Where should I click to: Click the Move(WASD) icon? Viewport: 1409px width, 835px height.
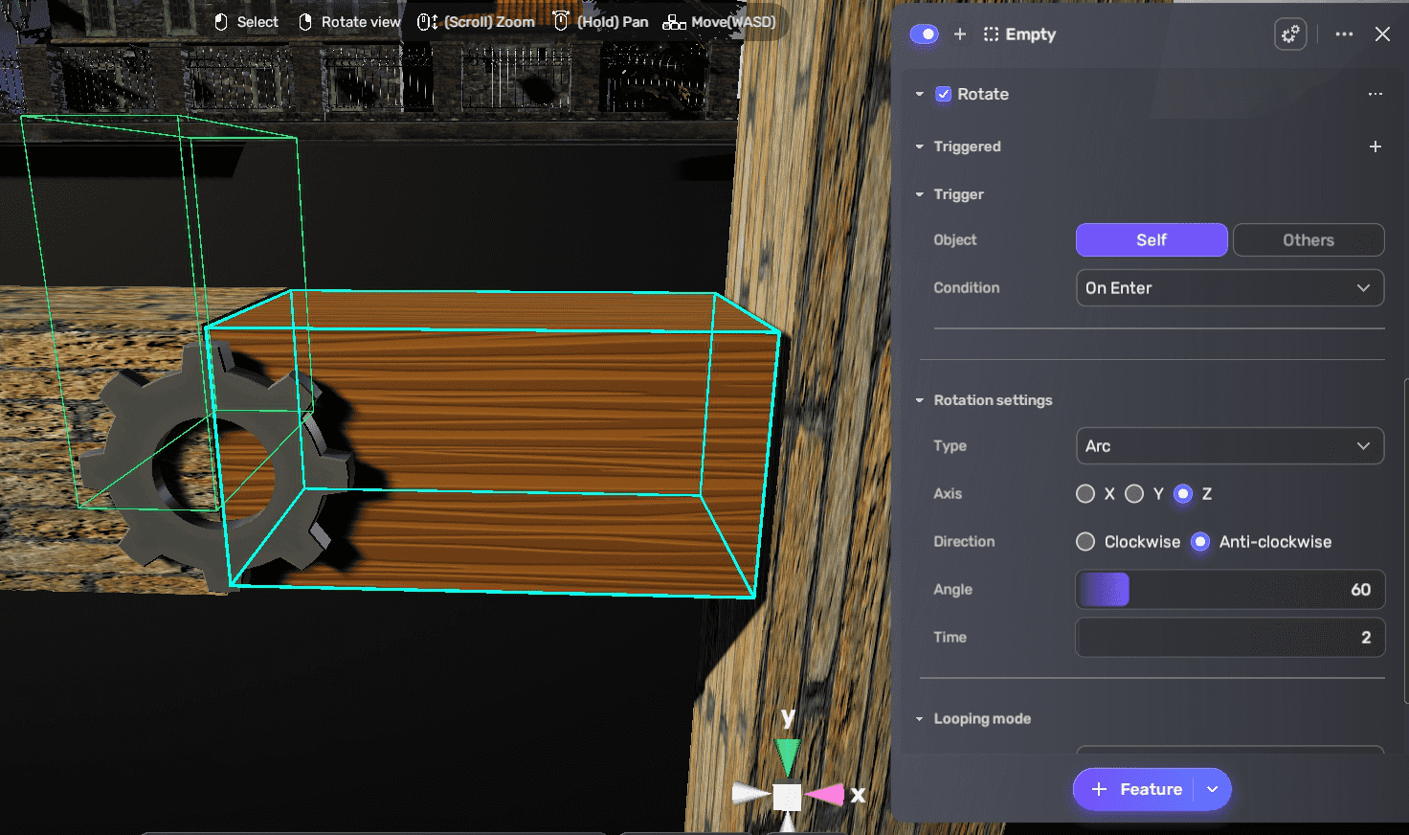674,21
